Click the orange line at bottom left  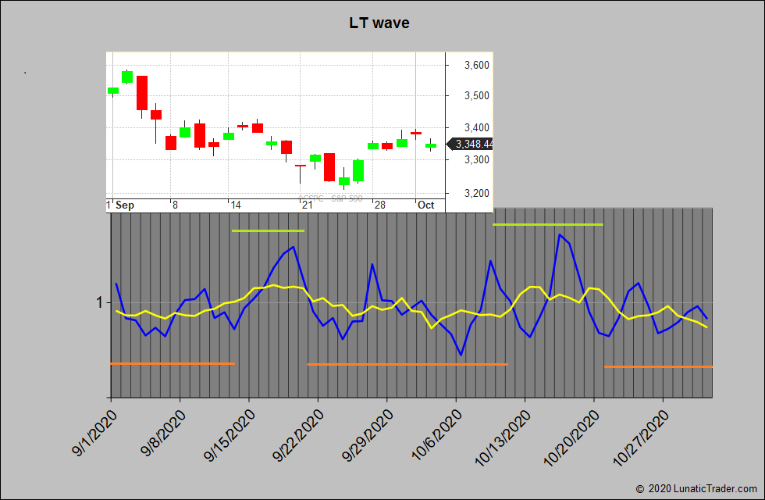click(x=173, y=363)
